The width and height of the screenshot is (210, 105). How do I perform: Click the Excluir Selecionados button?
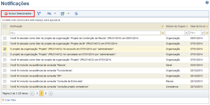(x=18, y=14)
